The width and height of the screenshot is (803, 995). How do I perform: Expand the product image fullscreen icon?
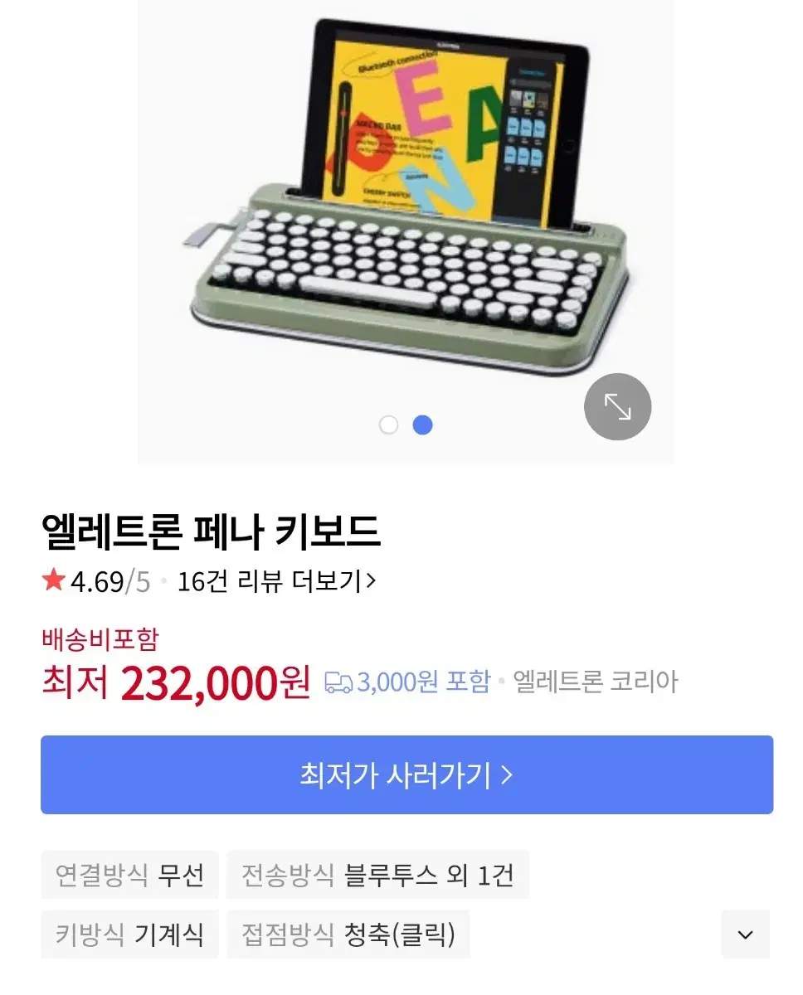click(x=617, y=406)
